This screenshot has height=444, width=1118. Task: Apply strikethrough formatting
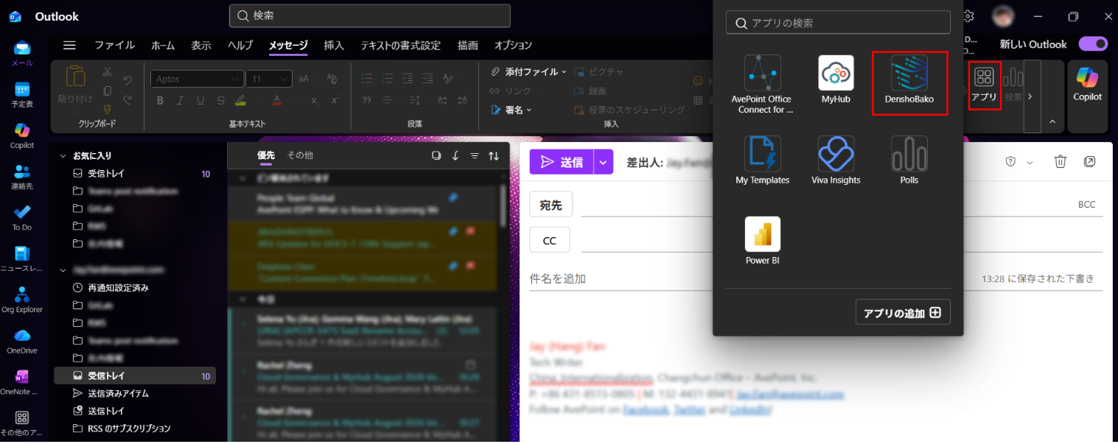220,100
